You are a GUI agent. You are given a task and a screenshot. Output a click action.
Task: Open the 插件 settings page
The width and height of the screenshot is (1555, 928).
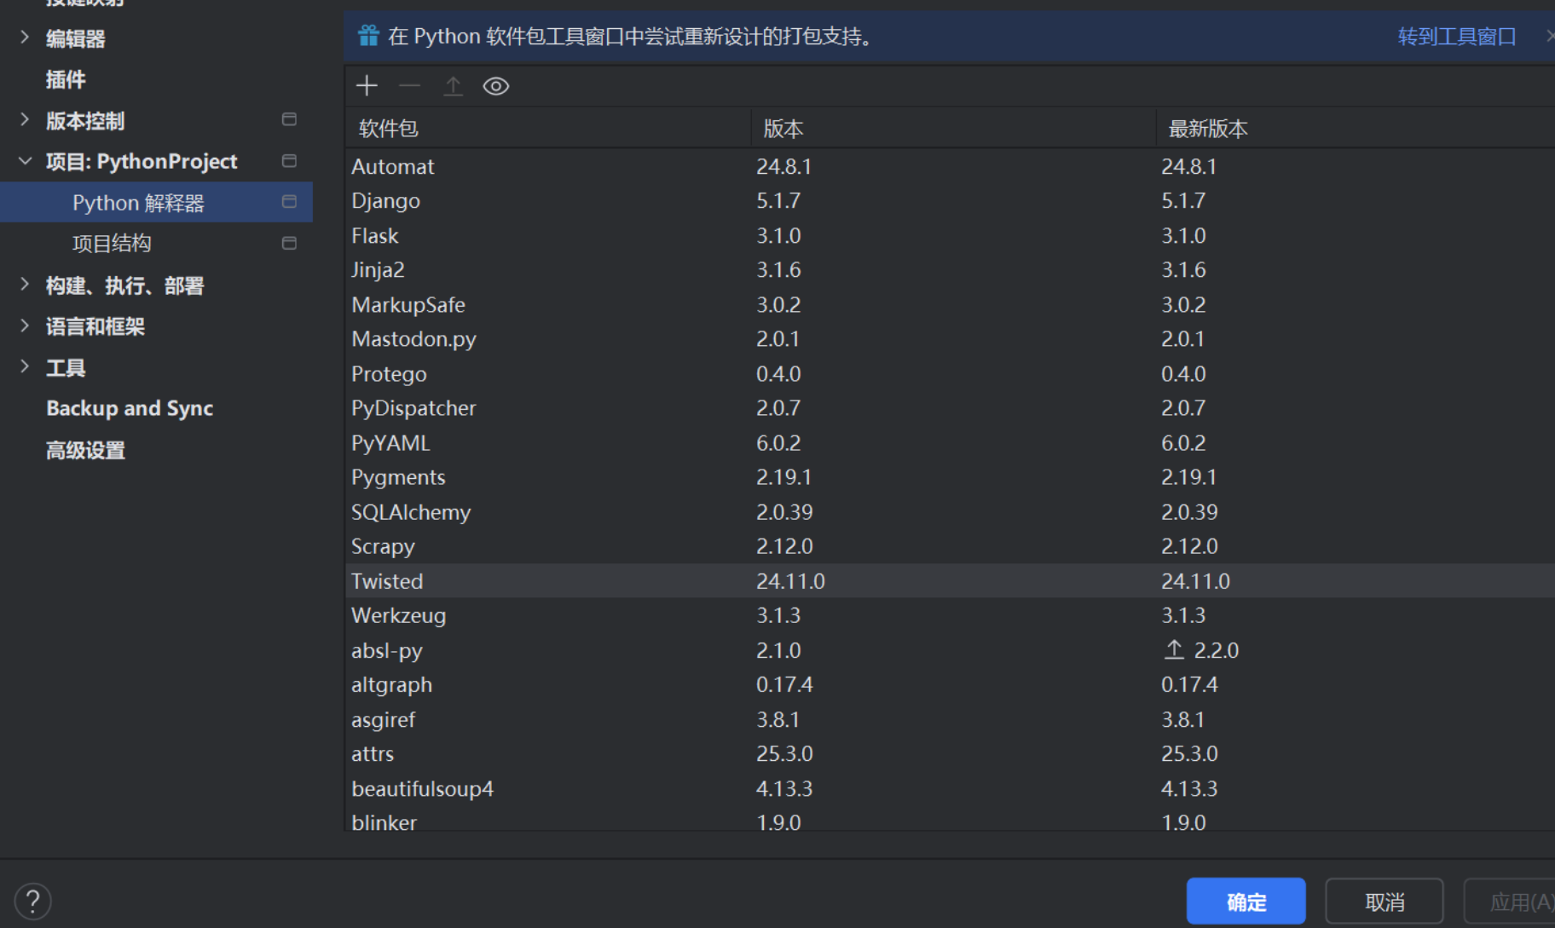66,80
